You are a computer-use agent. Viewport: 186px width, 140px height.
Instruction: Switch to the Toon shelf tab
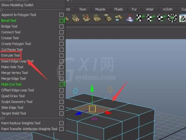(x=83, y=9)
